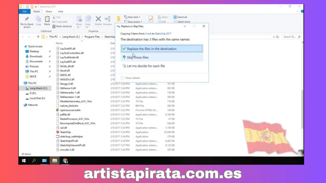Click the Up arrow navigation button
The image size is (326, 183).
[x=38, y=37]
